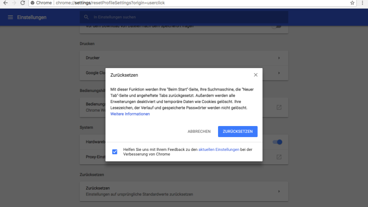Open the Einstellungen hamburger menu
Screen dimensions: 368x207
pyautogui.click(x=11, y=17)
